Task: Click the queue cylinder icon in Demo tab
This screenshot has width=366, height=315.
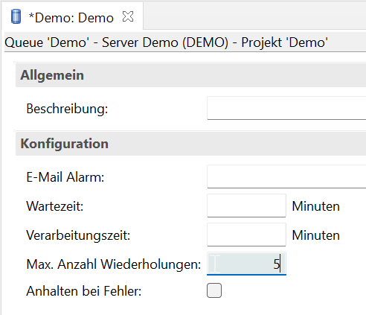Action: click(x=16, y=16)
